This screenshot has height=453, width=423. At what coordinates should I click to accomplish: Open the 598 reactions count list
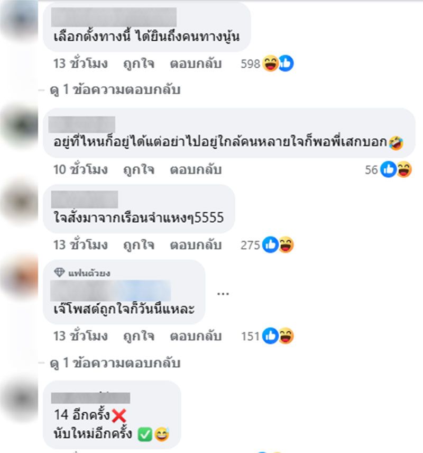pos(250,64)
